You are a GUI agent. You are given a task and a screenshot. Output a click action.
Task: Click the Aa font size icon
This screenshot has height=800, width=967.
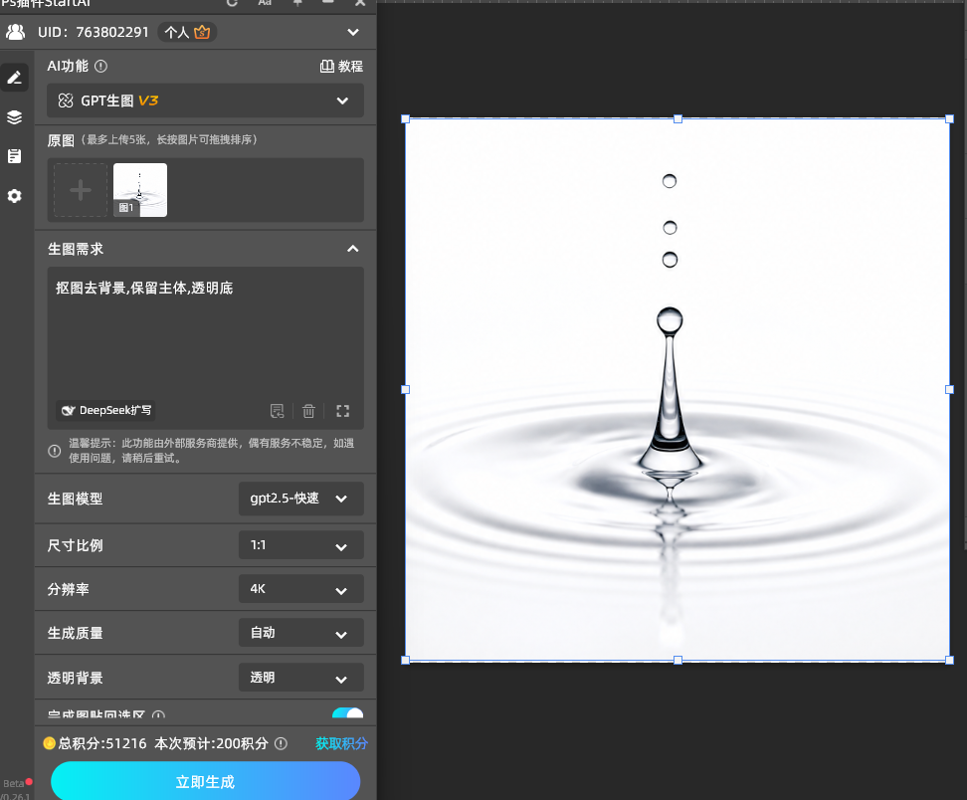(265, 3)
